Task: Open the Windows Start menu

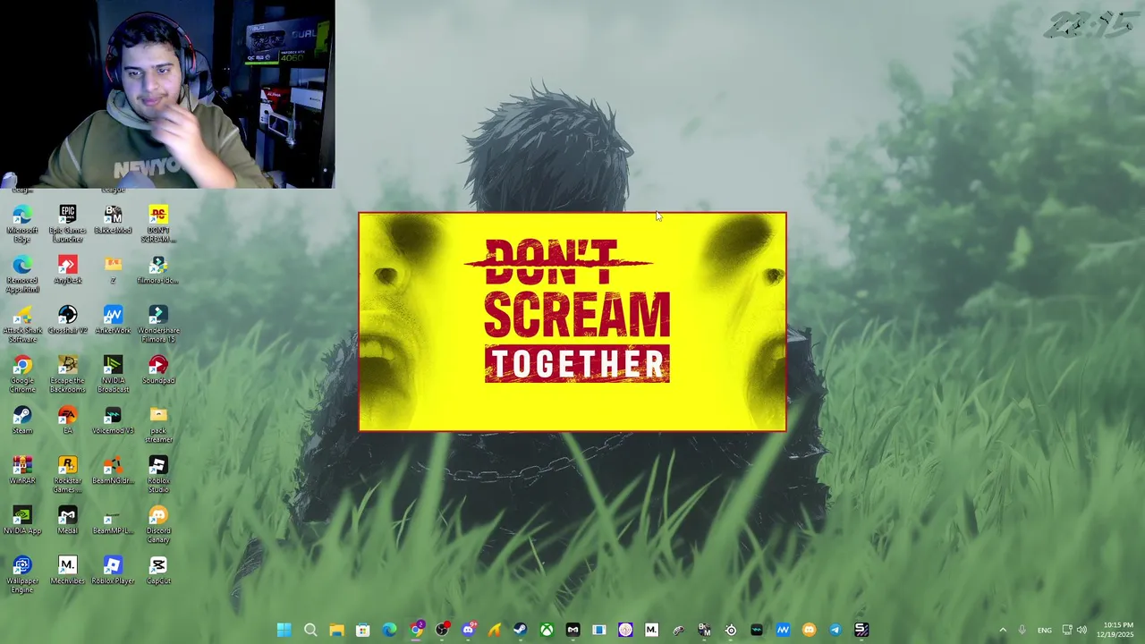Action: click(284, 630)
